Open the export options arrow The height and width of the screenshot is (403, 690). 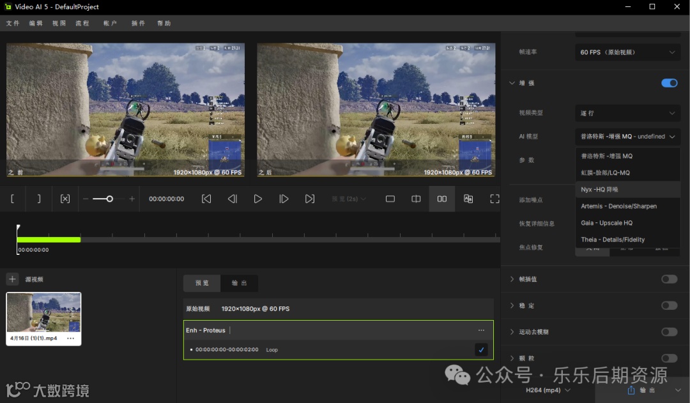(678, 390)
